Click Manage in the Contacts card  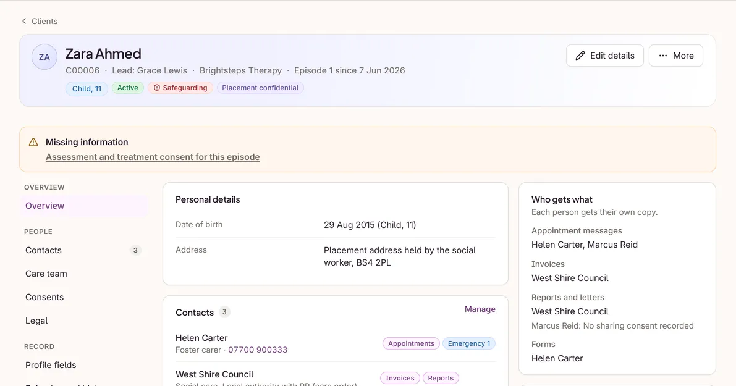click(x=480, y=309)
